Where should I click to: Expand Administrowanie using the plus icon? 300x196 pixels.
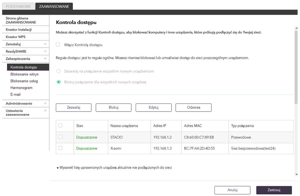pyautogui.click(x=45, y=103)
